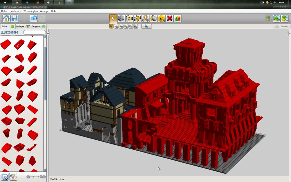The height and width of the screenshot is (182, 291).
Task: Switch to the Vorlagen tab
Action: (x=23, y=26)
